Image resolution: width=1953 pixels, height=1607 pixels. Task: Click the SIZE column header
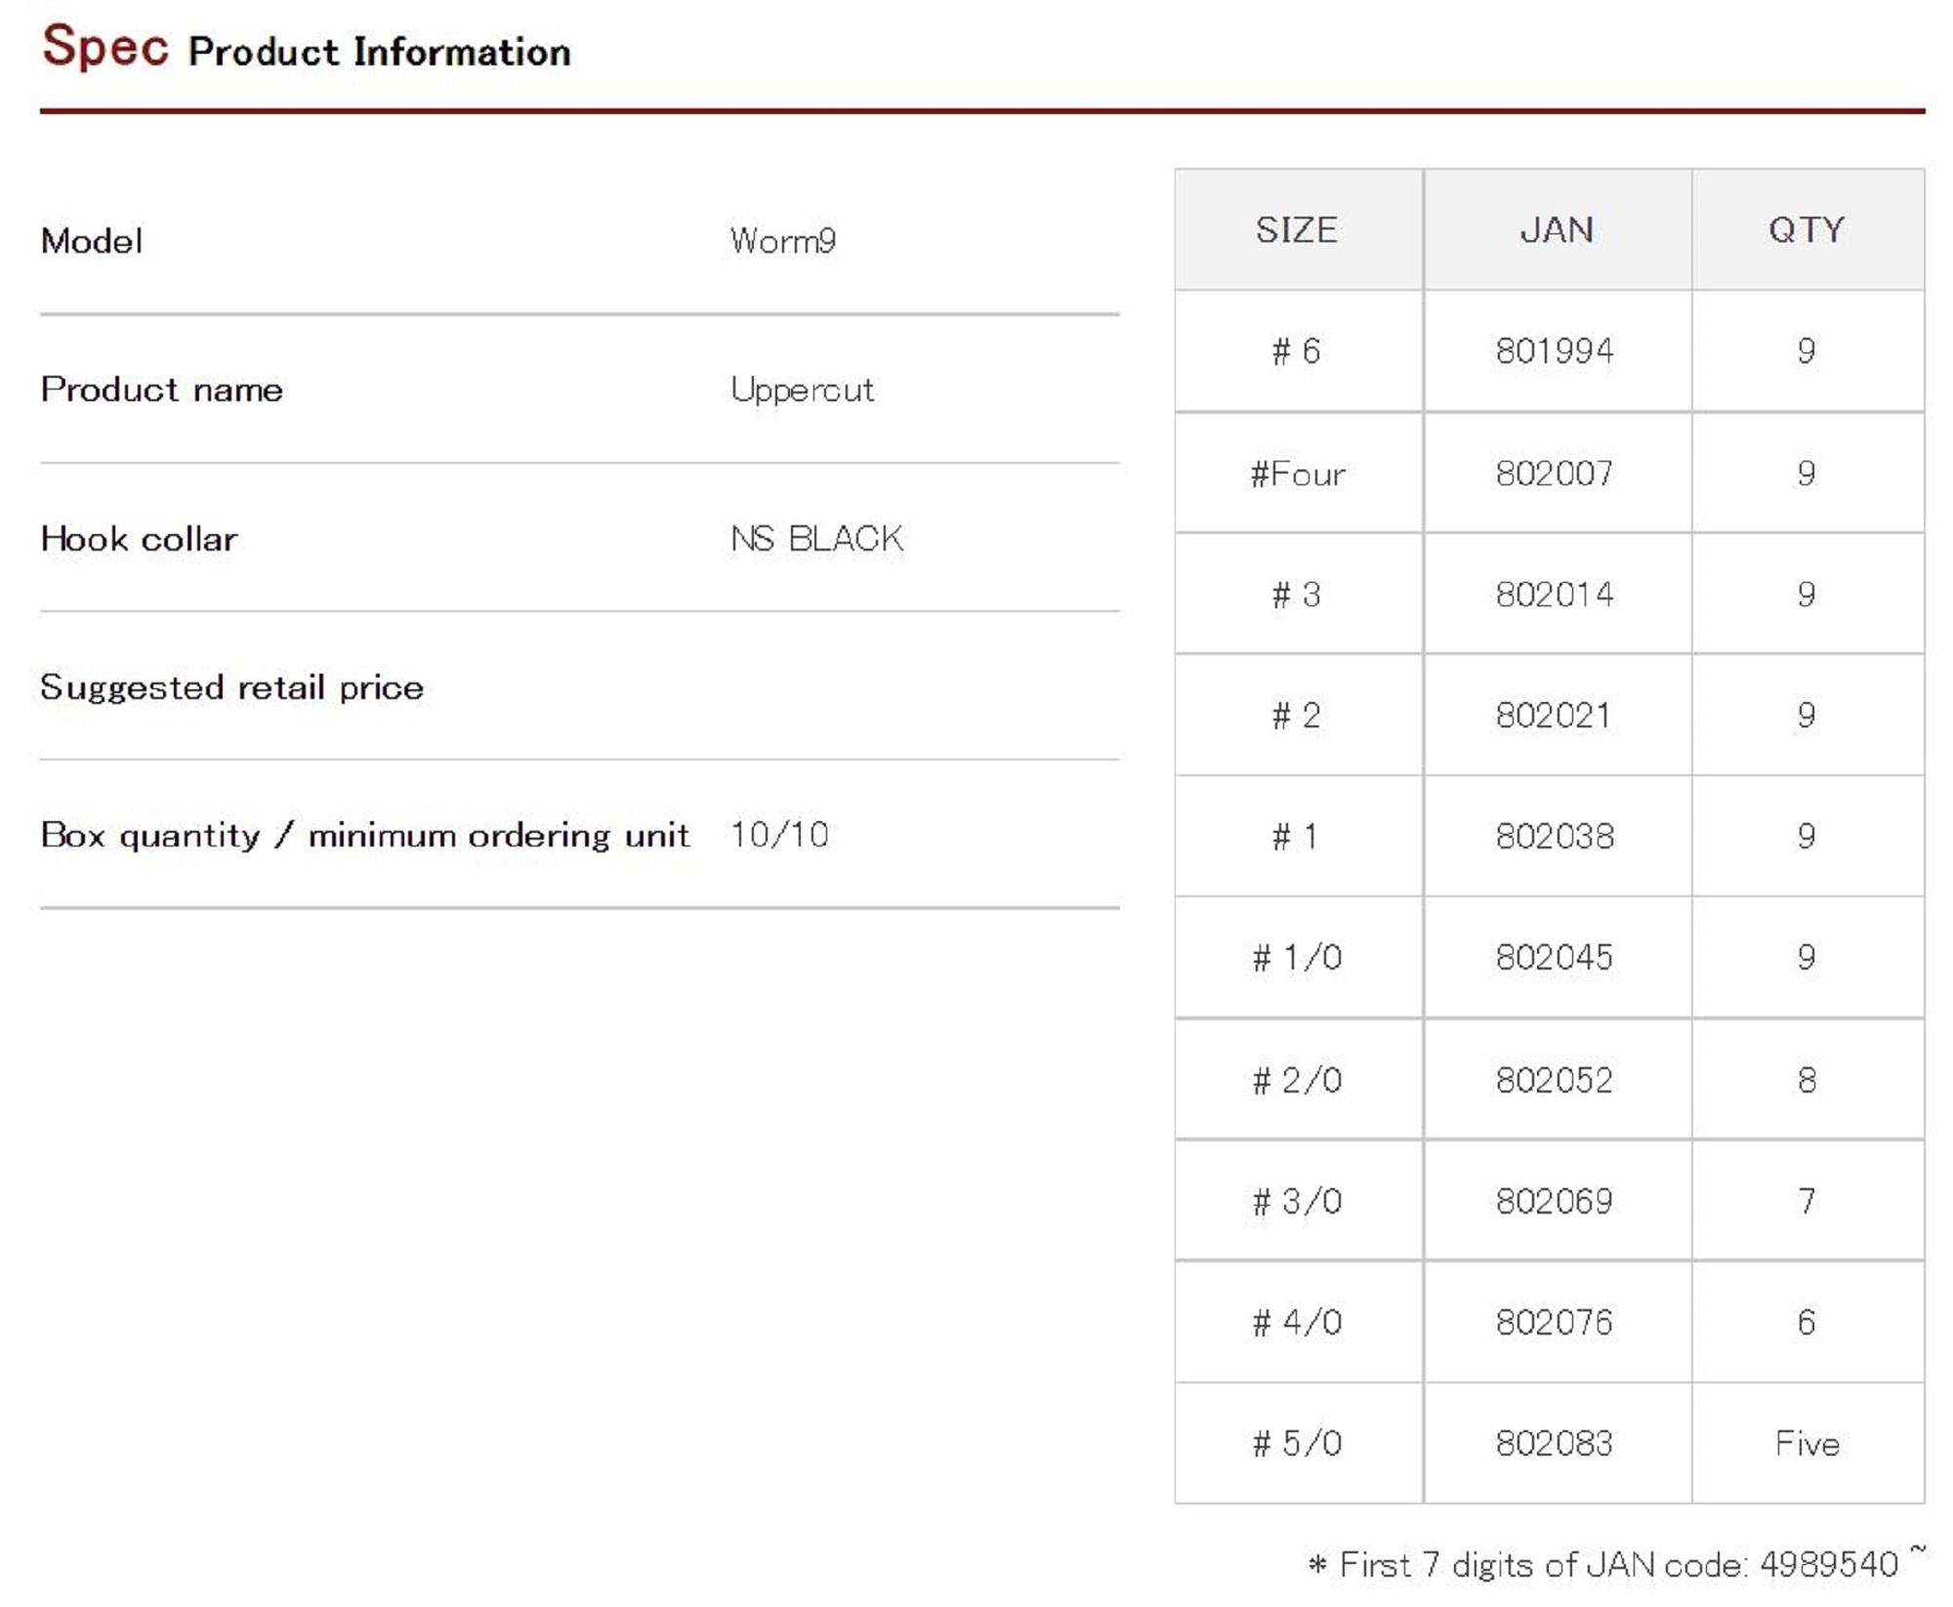pyautogui.click(x=1296, y=230)
